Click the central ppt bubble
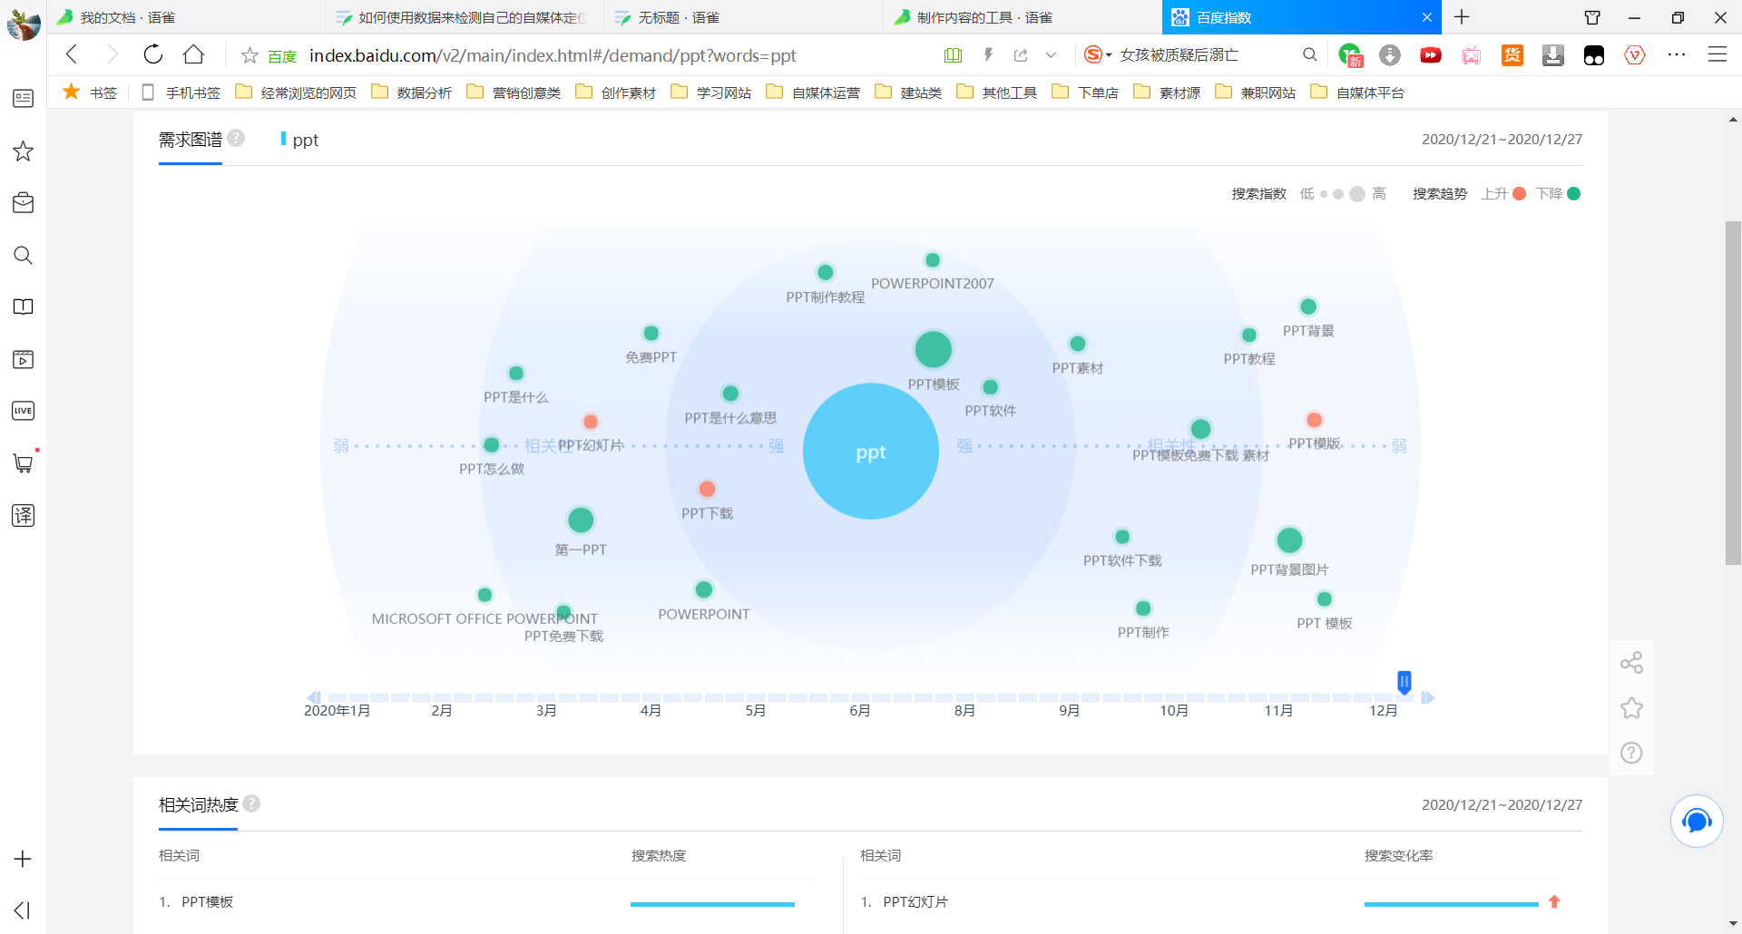 click(870, 452)
